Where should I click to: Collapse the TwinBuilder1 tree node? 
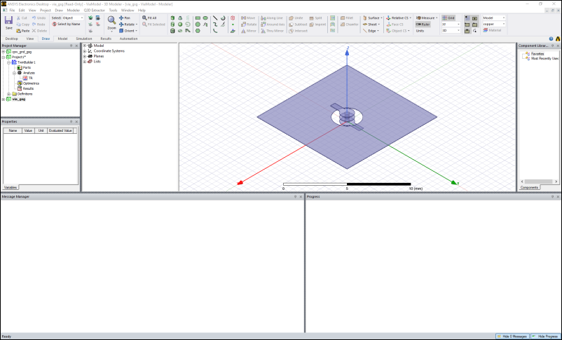pyautogui.click(x=8, y=62)
